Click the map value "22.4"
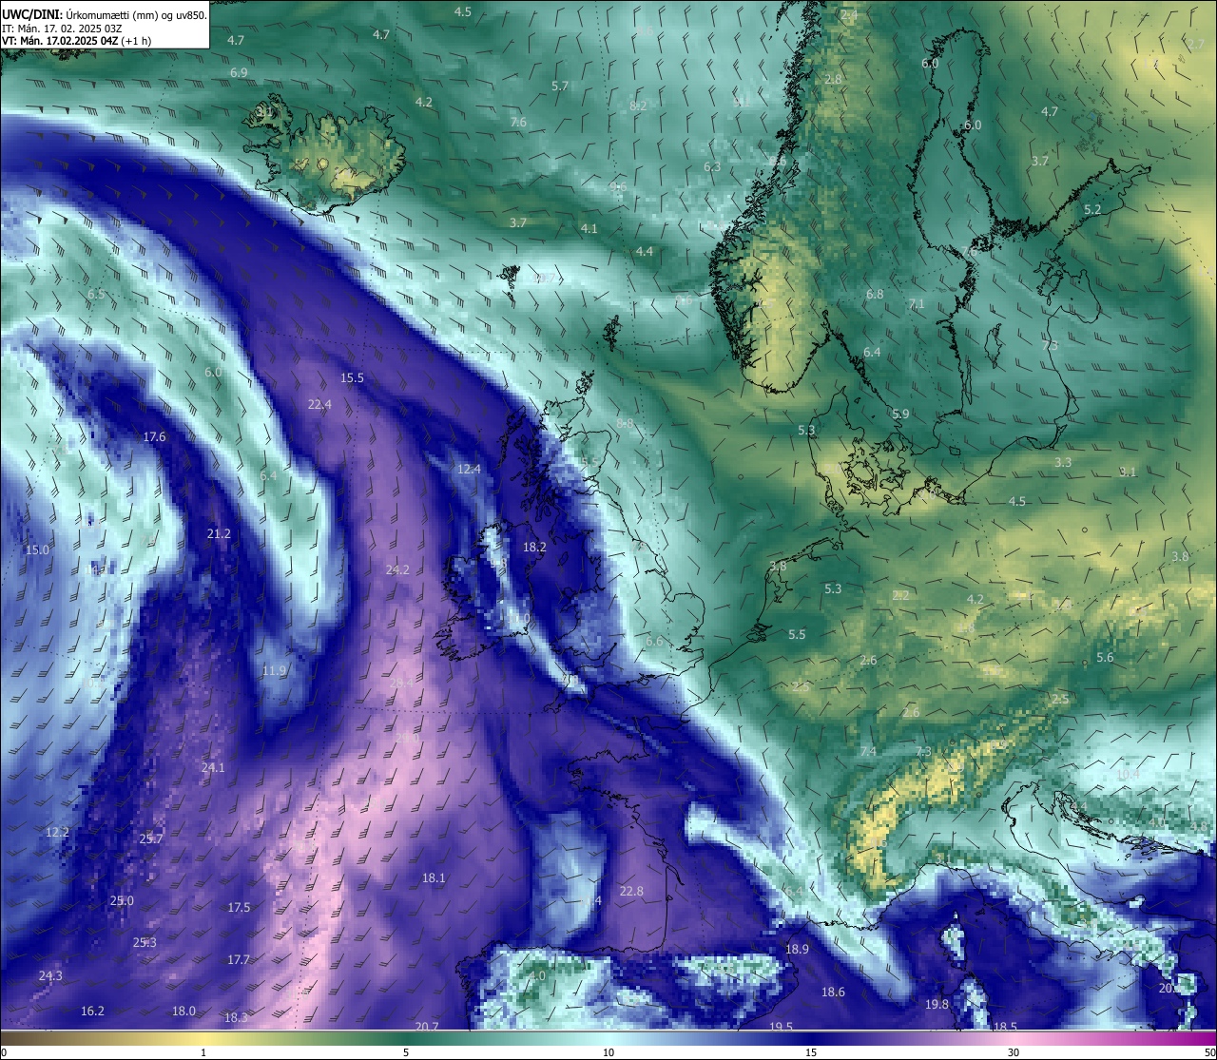The image size is (1217, 1060). (319, 404)
